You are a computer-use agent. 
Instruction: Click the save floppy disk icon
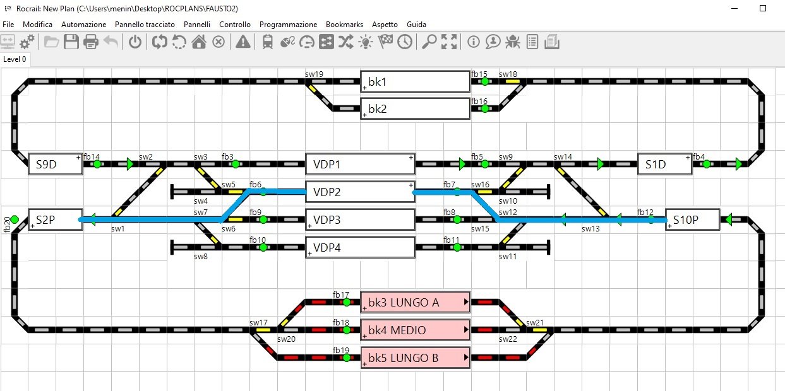(x=71, y=42)
